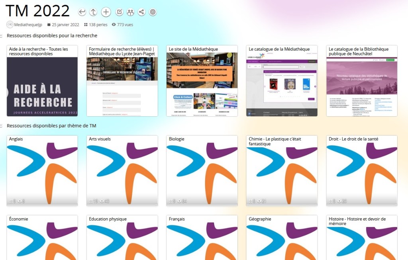Image resolution: width=408 pixels, height=260 pixels.
Task: Click the Mediathequeljp avatar icon
Action: [x=10, y=25]
